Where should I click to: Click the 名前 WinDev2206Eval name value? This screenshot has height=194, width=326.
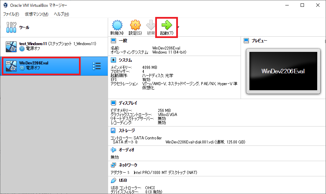[x=166, y=48]
